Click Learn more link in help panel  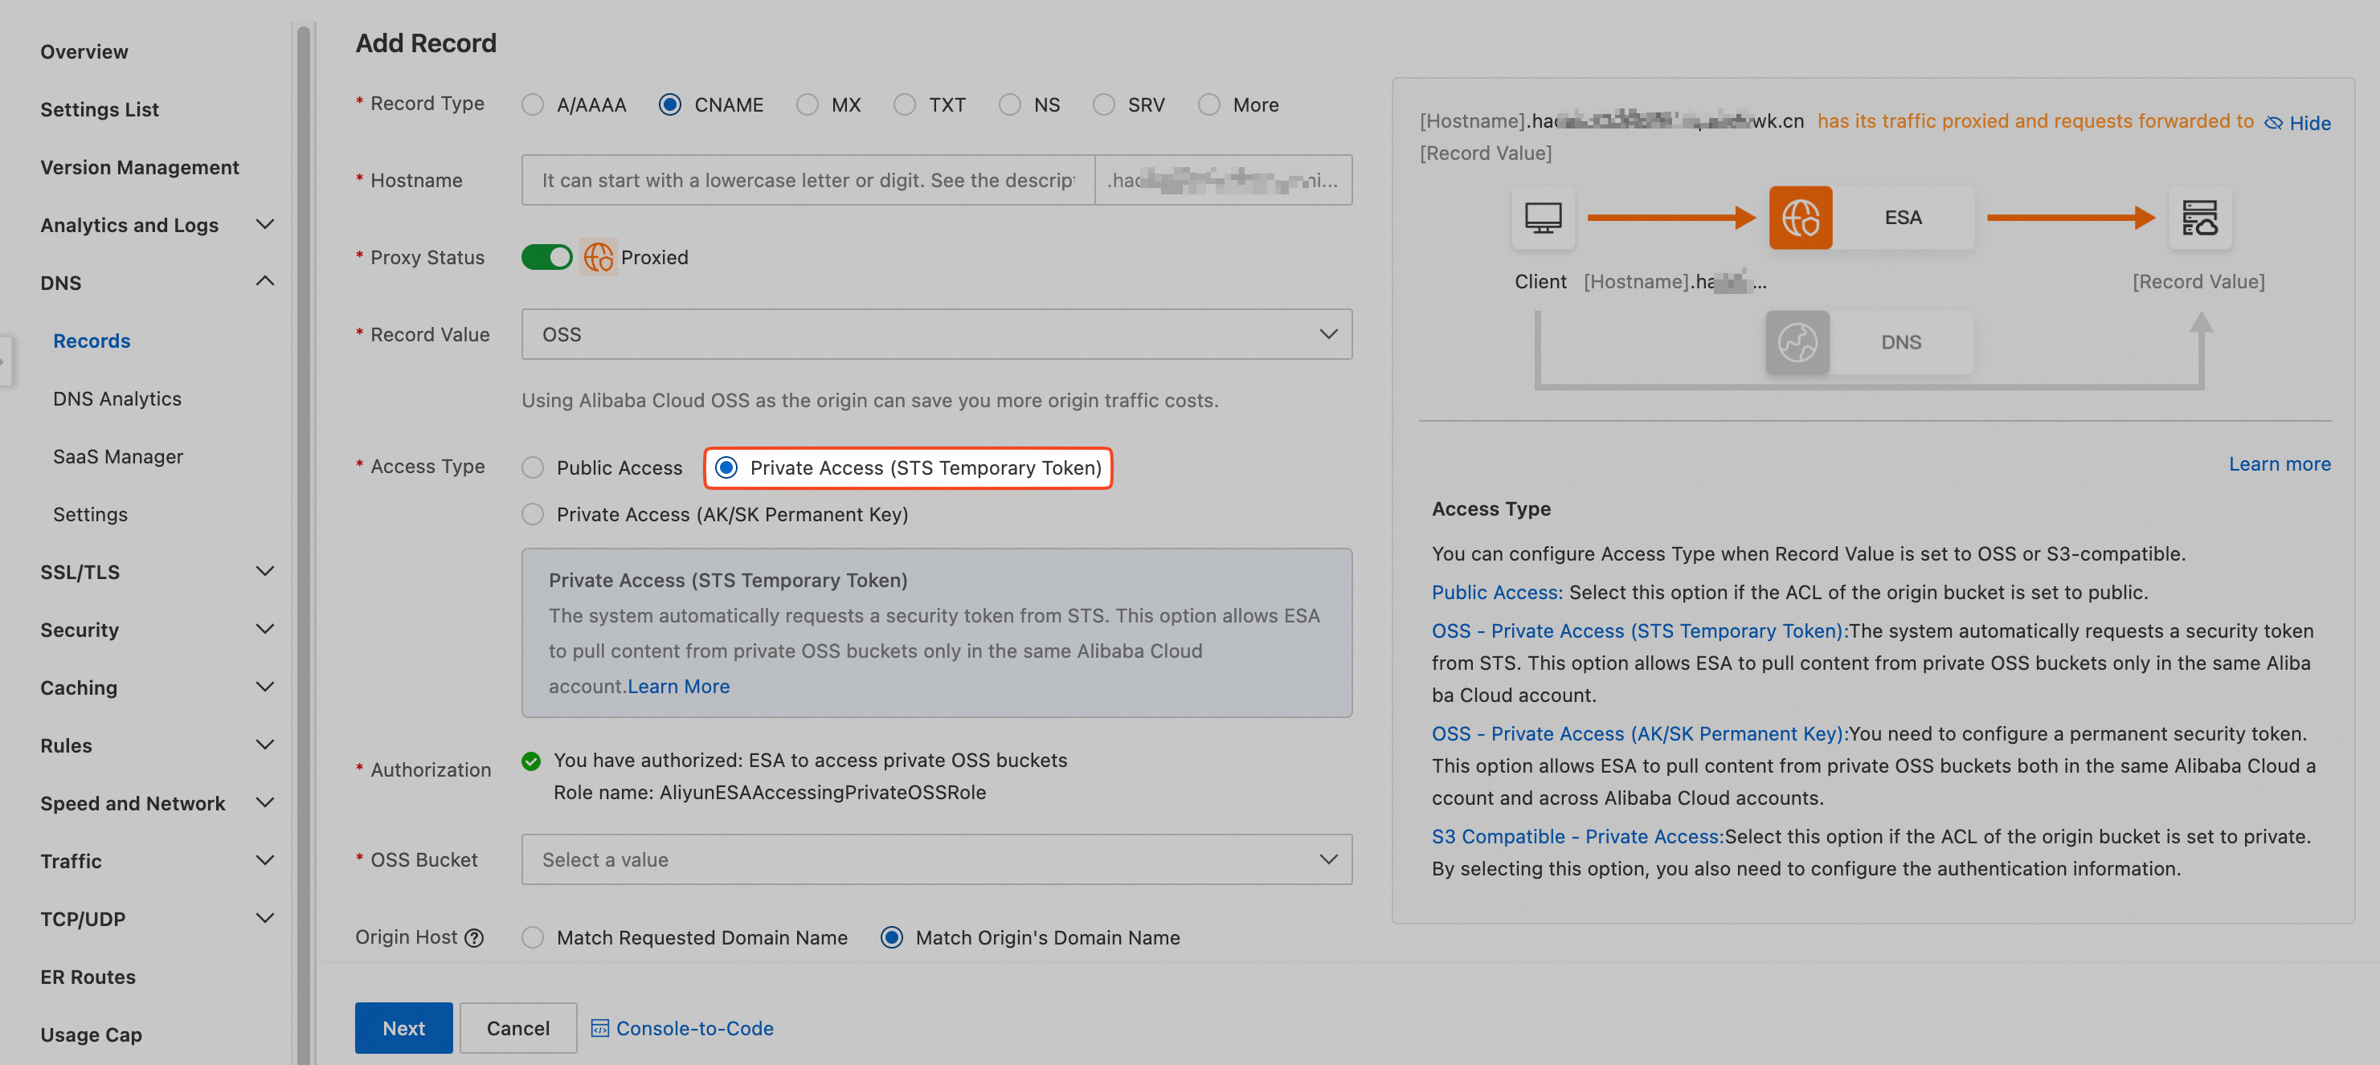(2280, 463)
